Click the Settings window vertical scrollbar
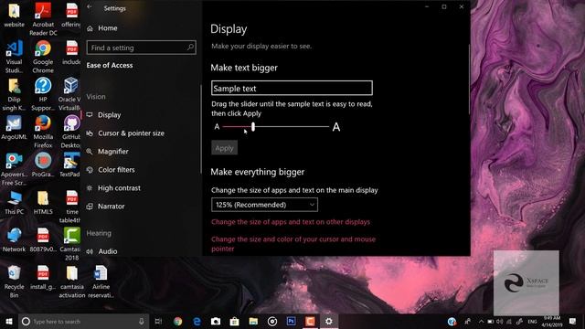The image size is (585, 329). click(469, 80)
